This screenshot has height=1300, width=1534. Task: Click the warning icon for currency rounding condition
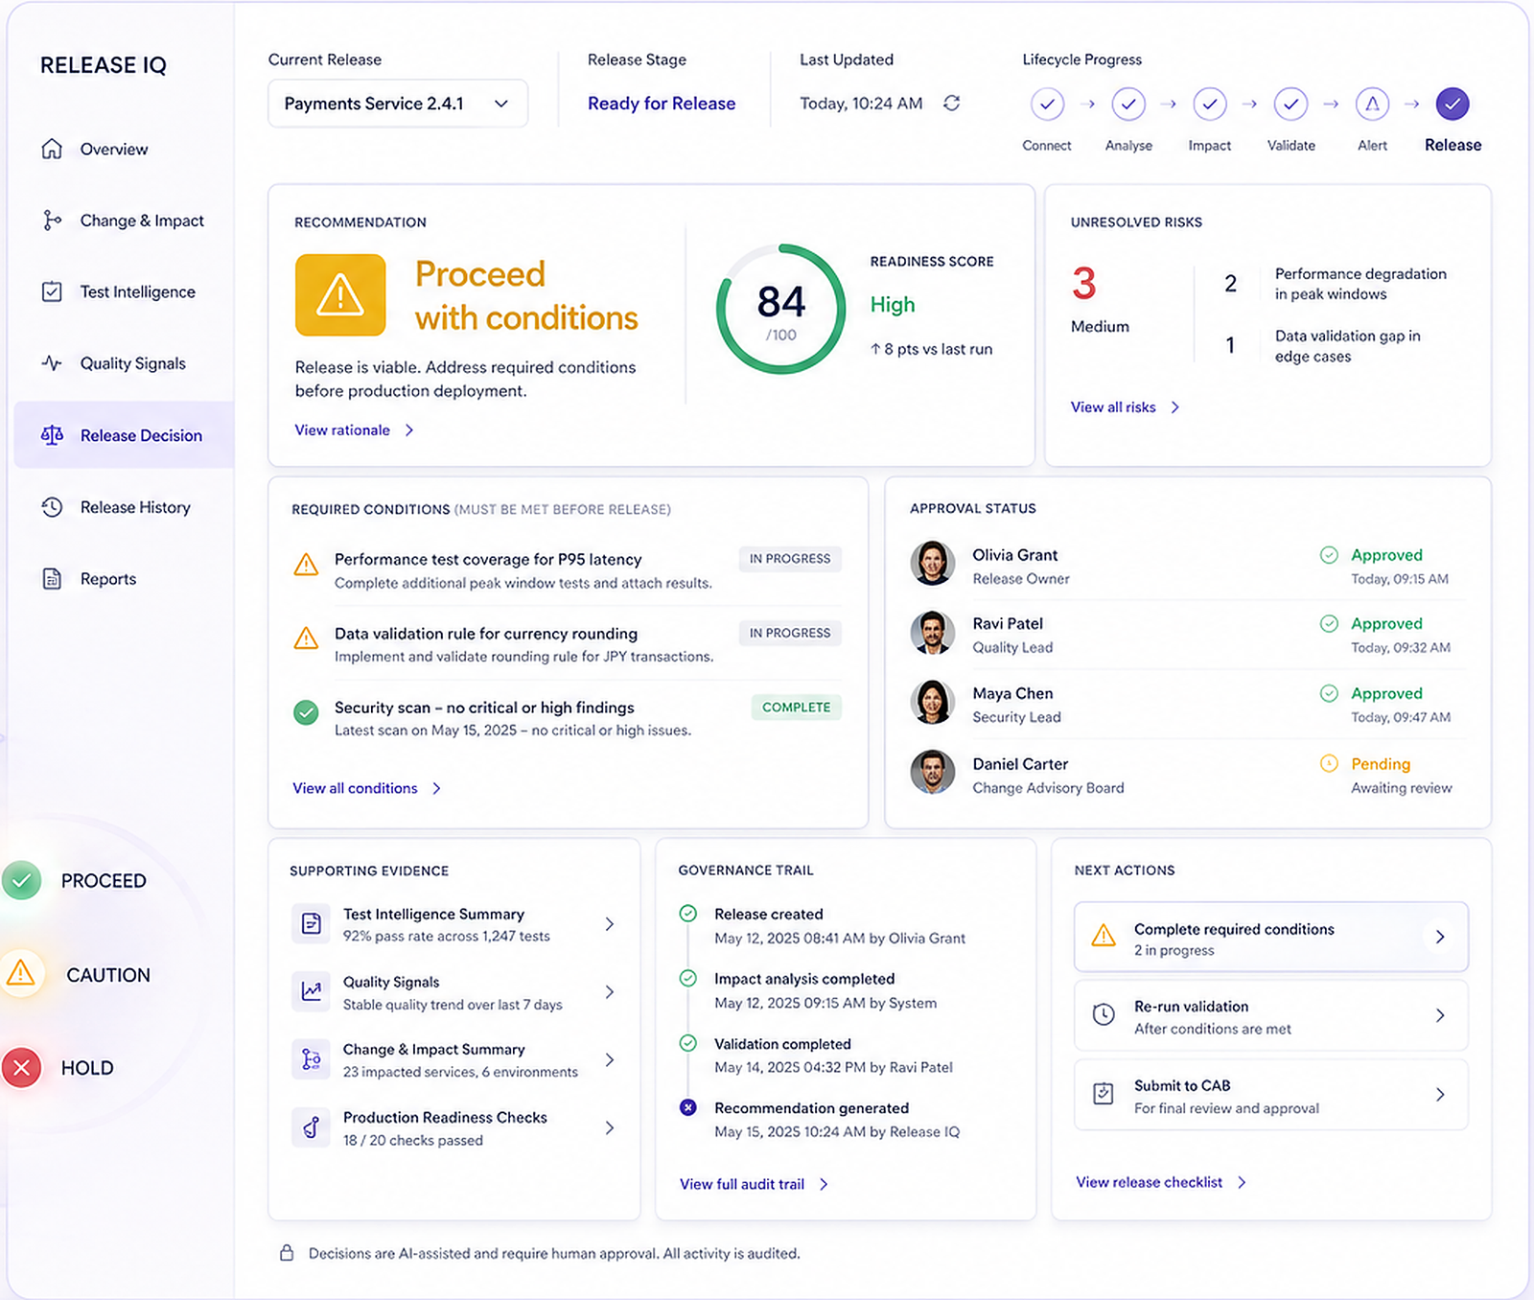pos(306,638)
